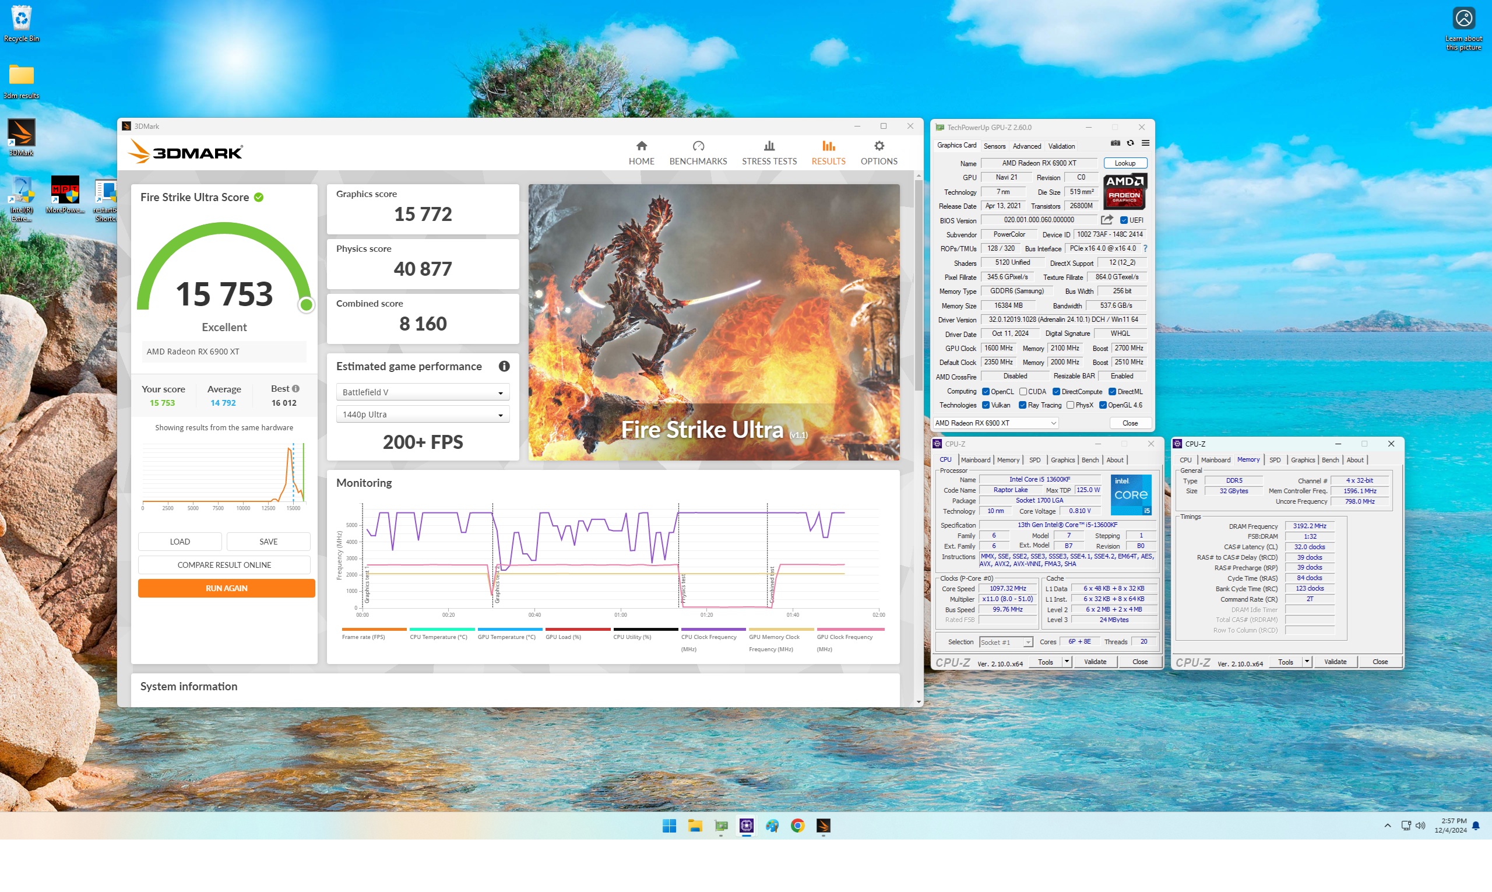Select the Intel Extreme Tuning desktop shortcut
Viewport: 1492px width, 892px height.
21,199
